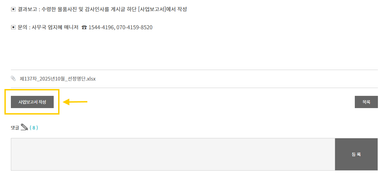Click the 결과보고 heading text

click(27, 9)
